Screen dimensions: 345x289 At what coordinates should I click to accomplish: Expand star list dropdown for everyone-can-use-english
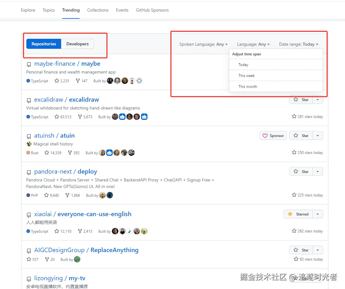point(318,214)
